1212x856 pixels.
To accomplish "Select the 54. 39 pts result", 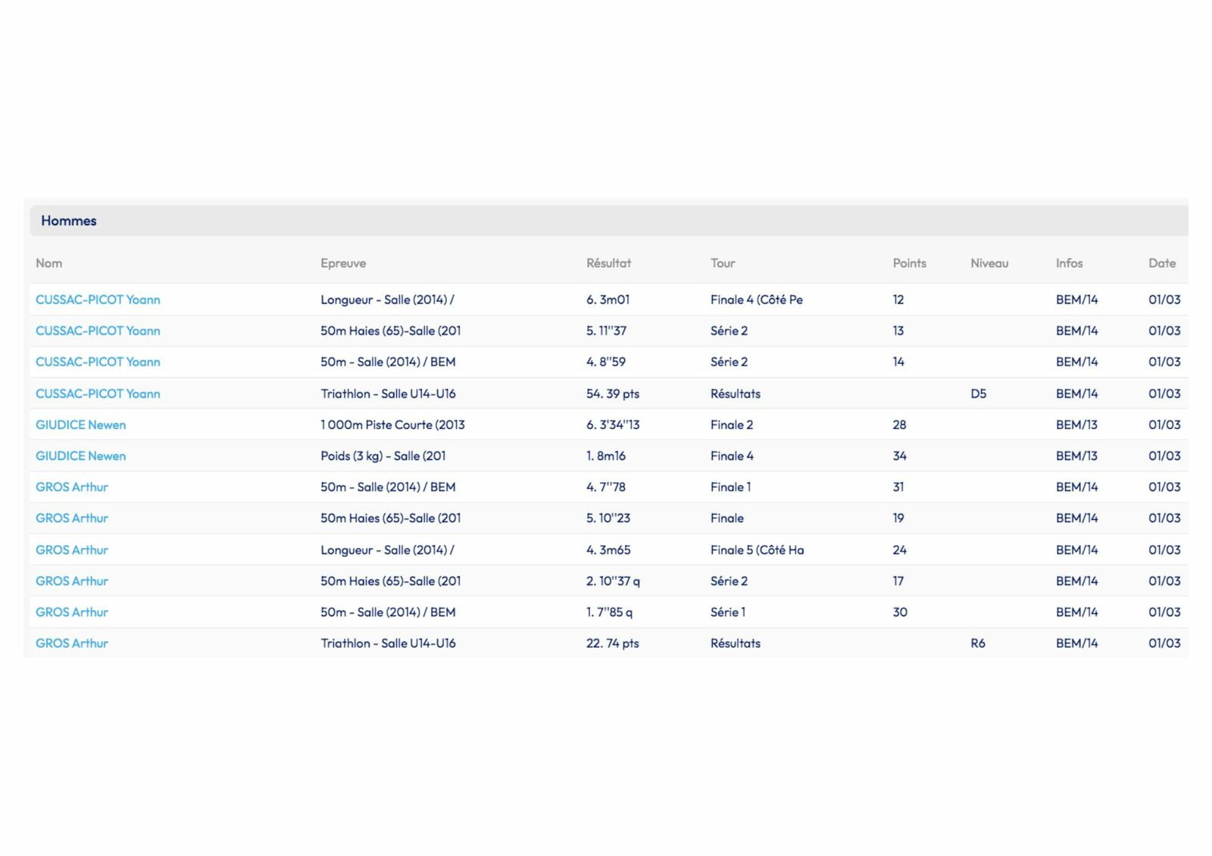I will tap(612, 394).
